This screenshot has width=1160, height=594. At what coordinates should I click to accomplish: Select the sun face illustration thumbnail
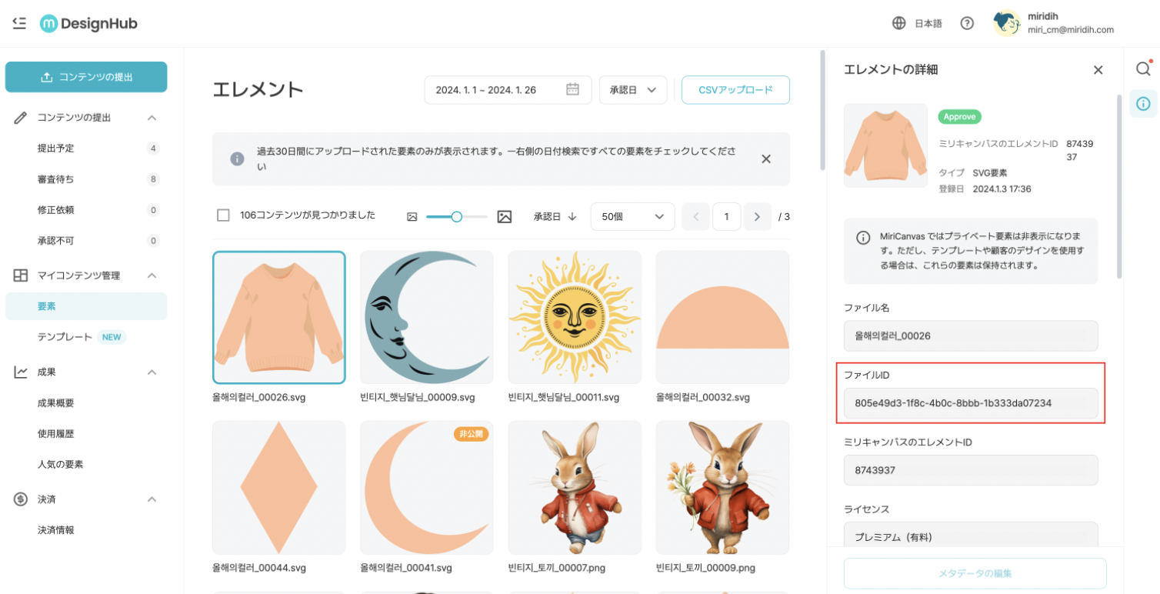575,317
